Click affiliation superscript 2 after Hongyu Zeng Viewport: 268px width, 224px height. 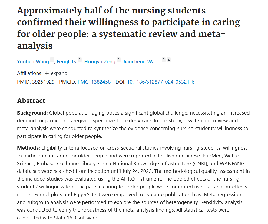118,60
